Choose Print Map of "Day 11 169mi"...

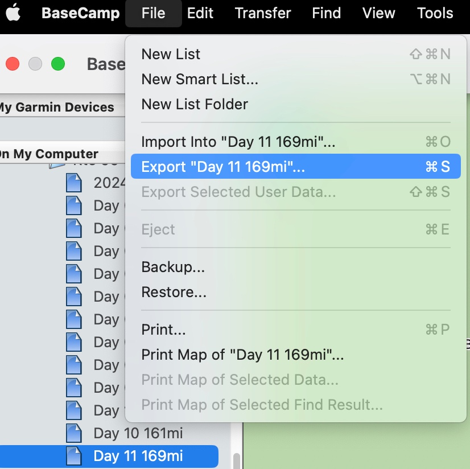point(295,355)
